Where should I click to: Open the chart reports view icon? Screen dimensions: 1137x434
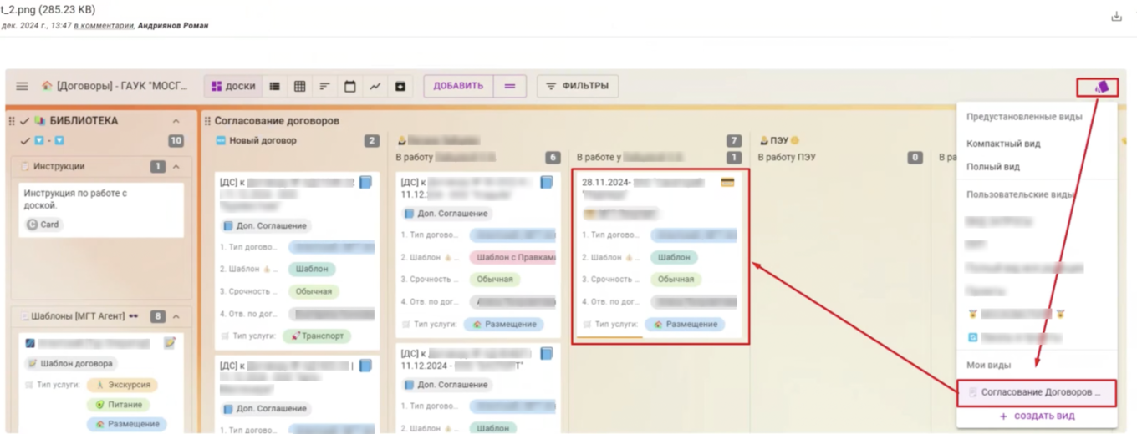click(x=375, y=86)
